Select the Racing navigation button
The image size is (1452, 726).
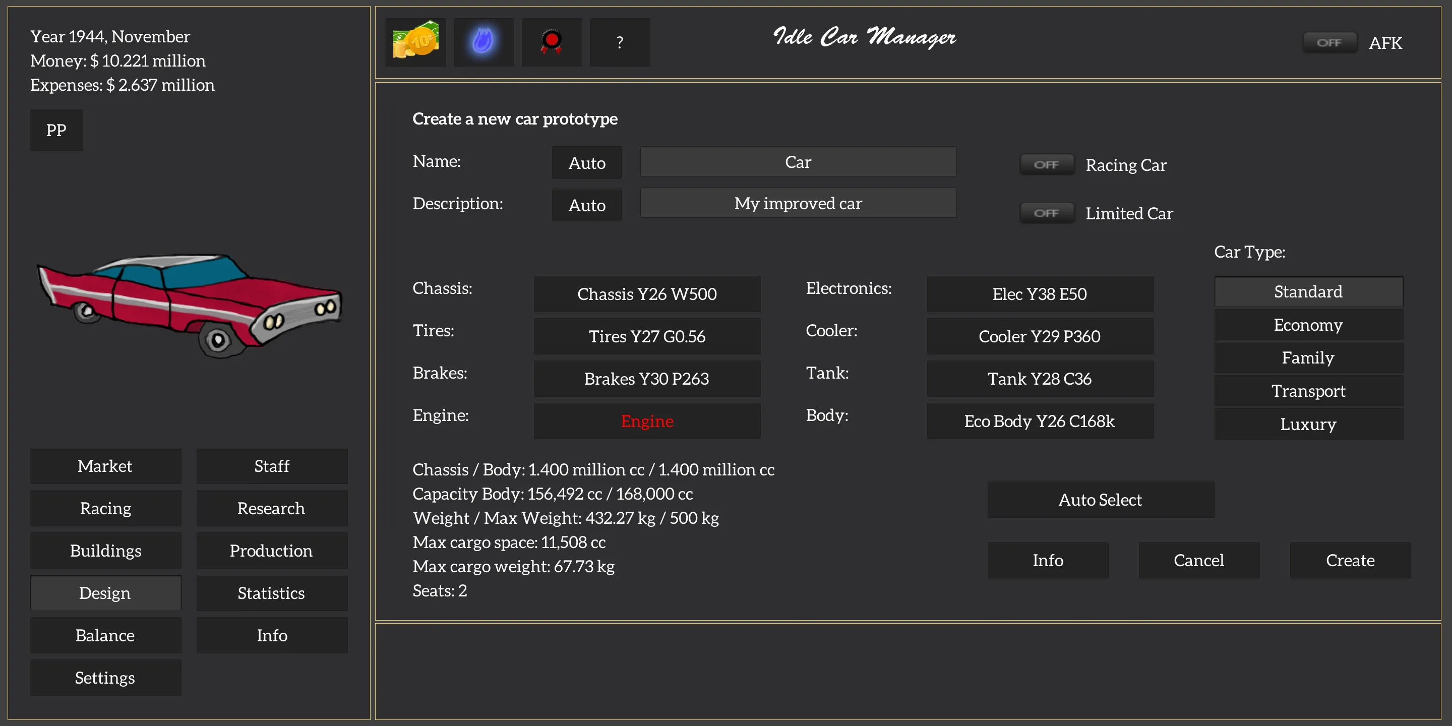[105, 508]
